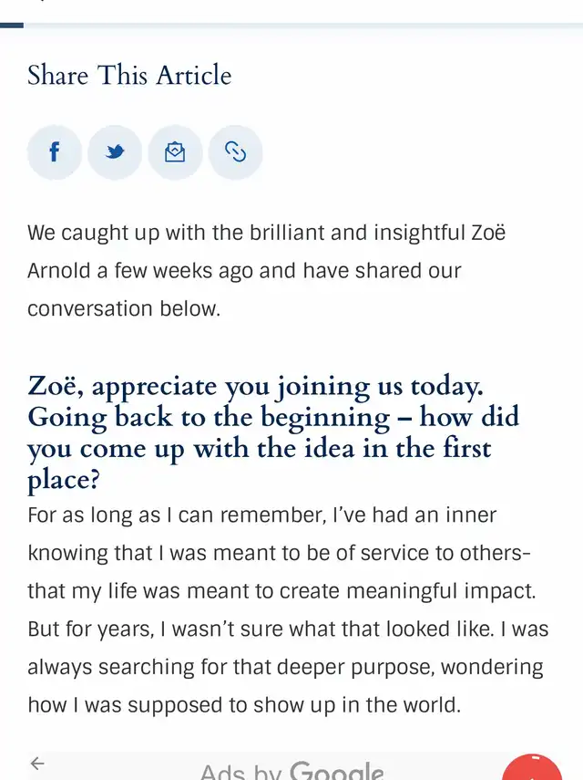Share the article via Twitter bird icon
Image resolution: width=583 pixels, height=780 pixels.
coord(115,152)
